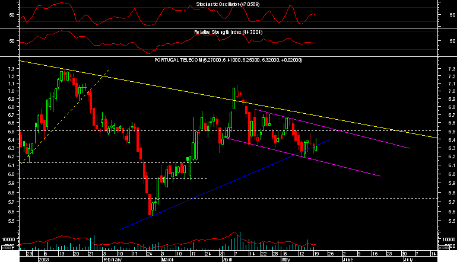The height and width of the screenshot is (262, 457).
Task: Select the right-axis 50 label of RSI panel
Action: tap(452, 41)
